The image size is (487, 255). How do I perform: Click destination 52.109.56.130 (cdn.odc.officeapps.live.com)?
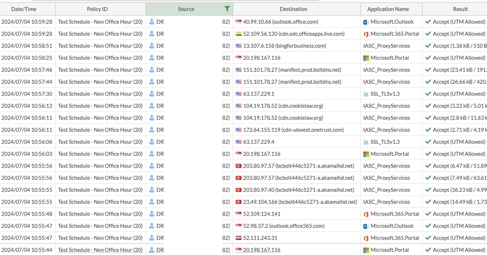coord(293,34)
